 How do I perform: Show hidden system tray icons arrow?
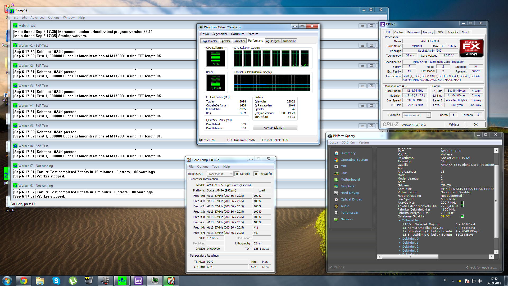pyautogui.click(x=453, y=281)
